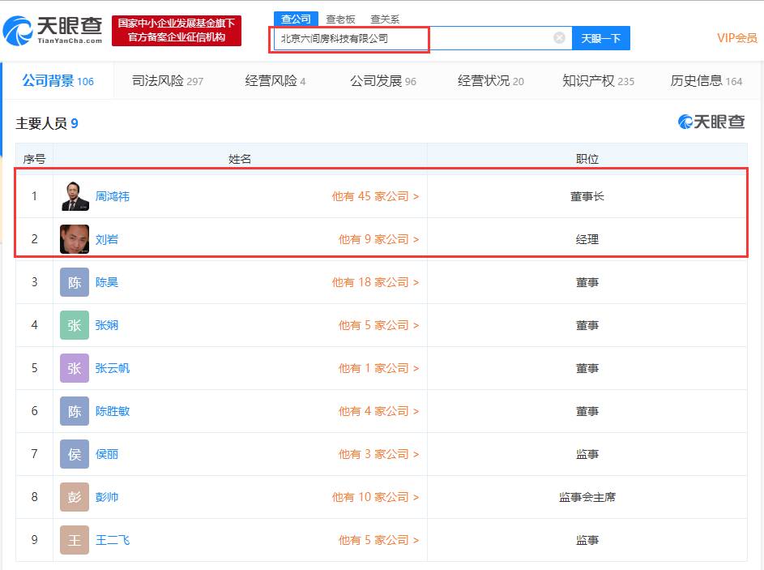Switch to the 查公司 search tab

tap(296, 19)
